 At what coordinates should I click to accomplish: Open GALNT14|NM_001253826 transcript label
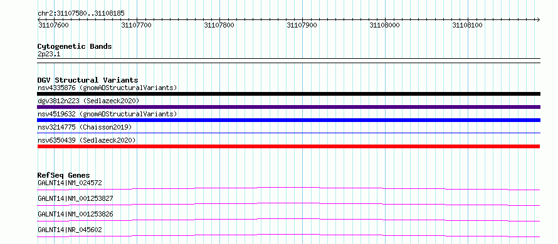coord(75,214)
